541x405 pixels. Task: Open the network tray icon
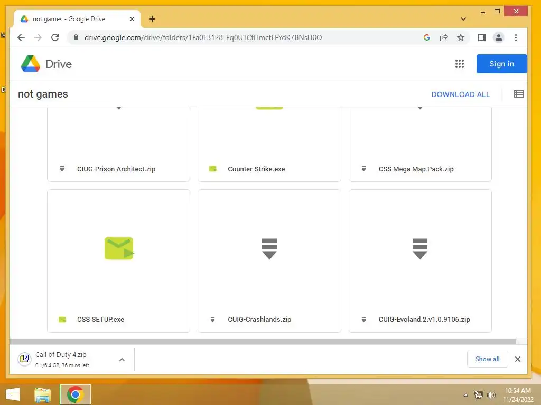pyautogui.click(x=479, y=394)
